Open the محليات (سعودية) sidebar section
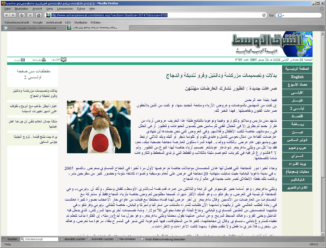The height and width of the screenshot is (248, 326). [297, 172]
